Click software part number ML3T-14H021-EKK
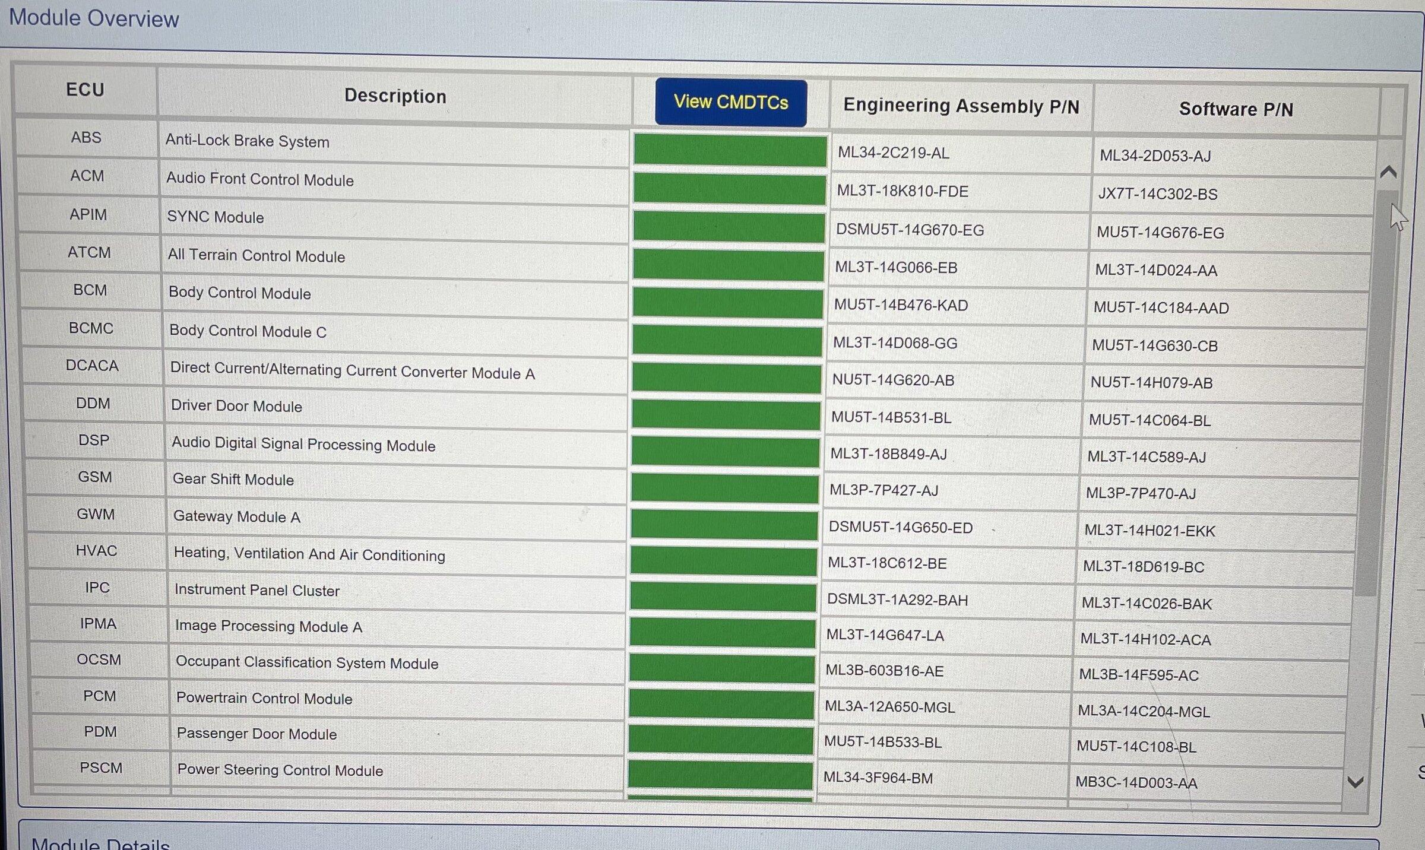The width and height of the screenshot is (1425, 850). (1150, 531)
